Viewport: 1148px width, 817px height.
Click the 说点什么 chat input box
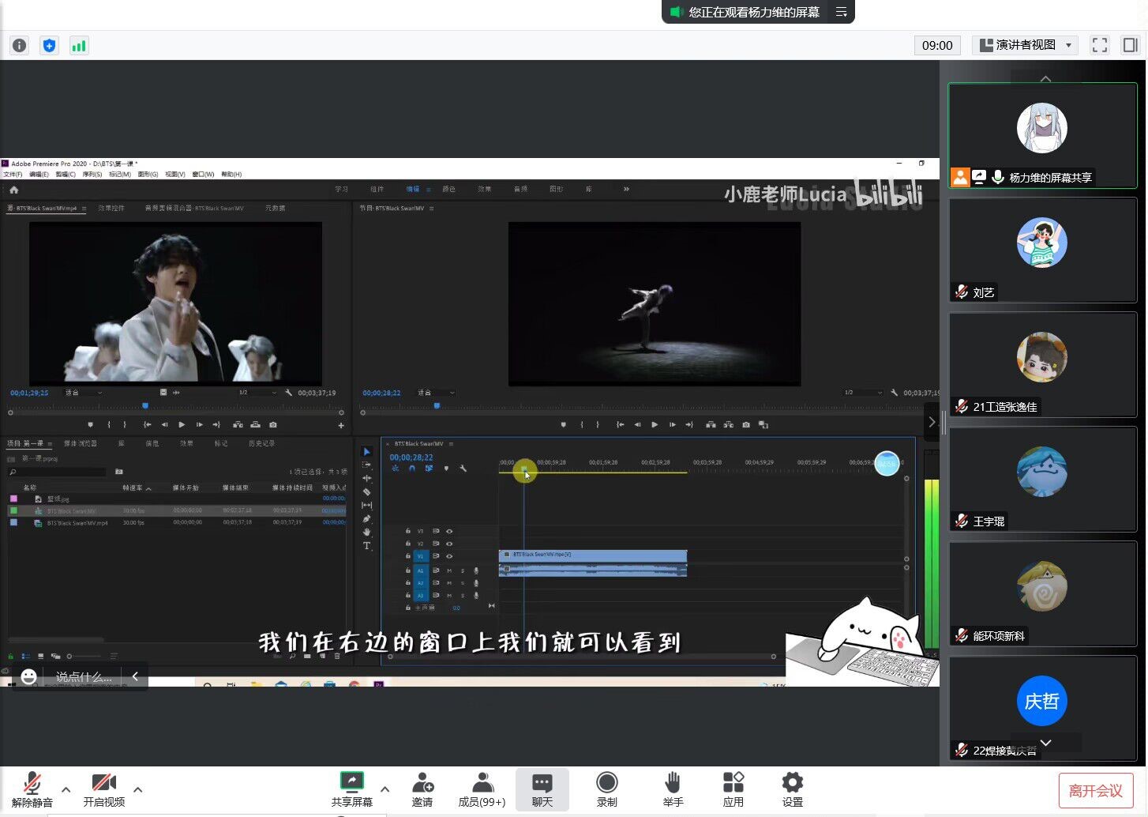(x=84, y=677)
